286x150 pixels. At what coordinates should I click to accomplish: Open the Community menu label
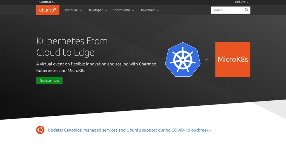(121, 10)
